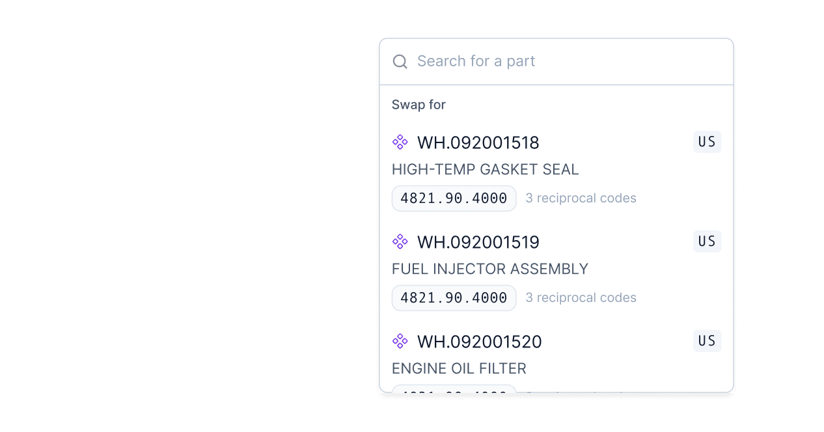Click the swap icon of the ENGINE OIL FILTER row
The height and width of the screenshot is (432, 824).
(400, 341)
